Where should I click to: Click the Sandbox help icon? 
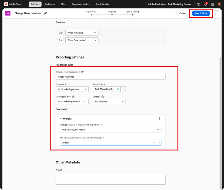pos(102,97)
